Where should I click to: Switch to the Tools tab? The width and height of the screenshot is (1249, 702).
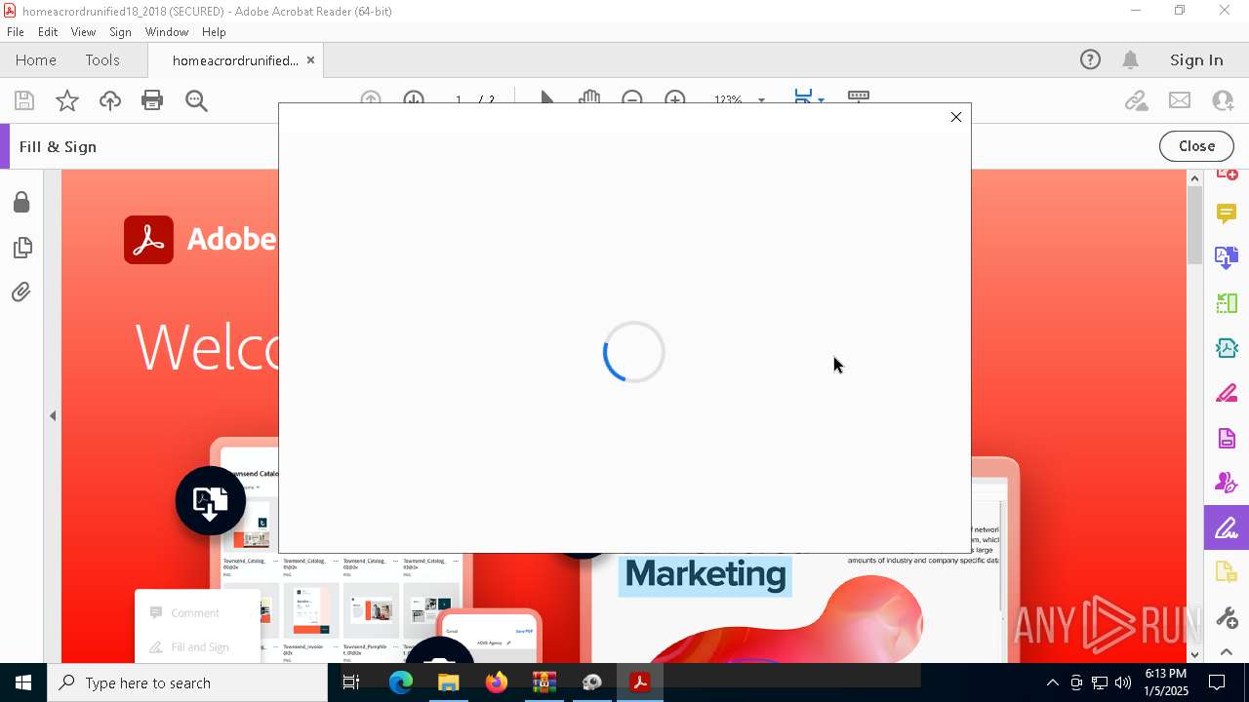pyautogui.click(x=102, y=59)
